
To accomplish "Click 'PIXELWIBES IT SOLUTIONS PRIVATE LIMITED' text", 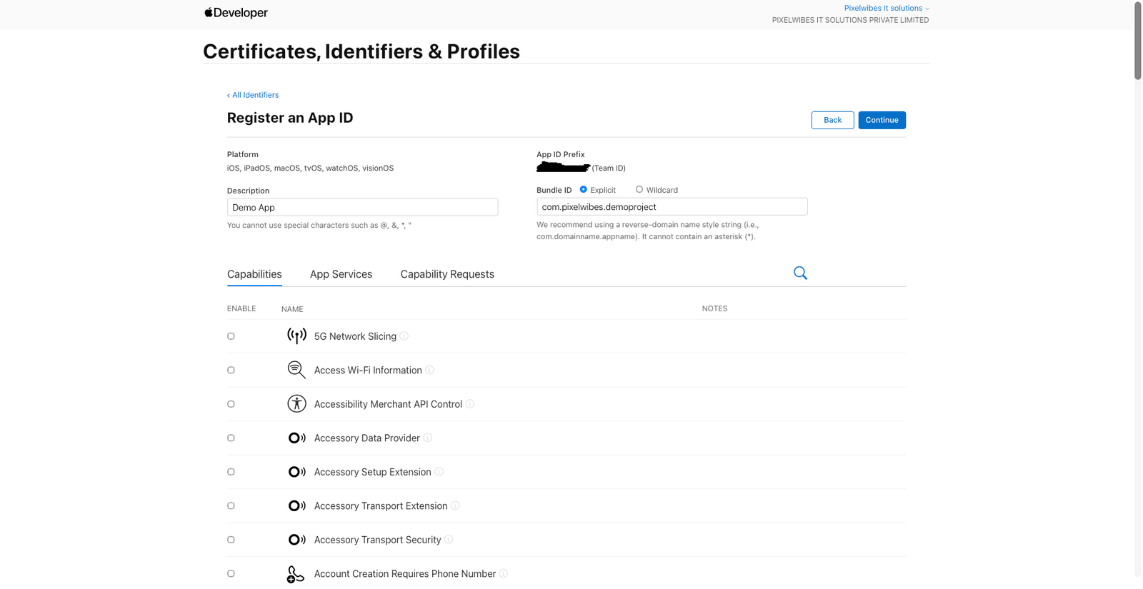I will 850,20.
